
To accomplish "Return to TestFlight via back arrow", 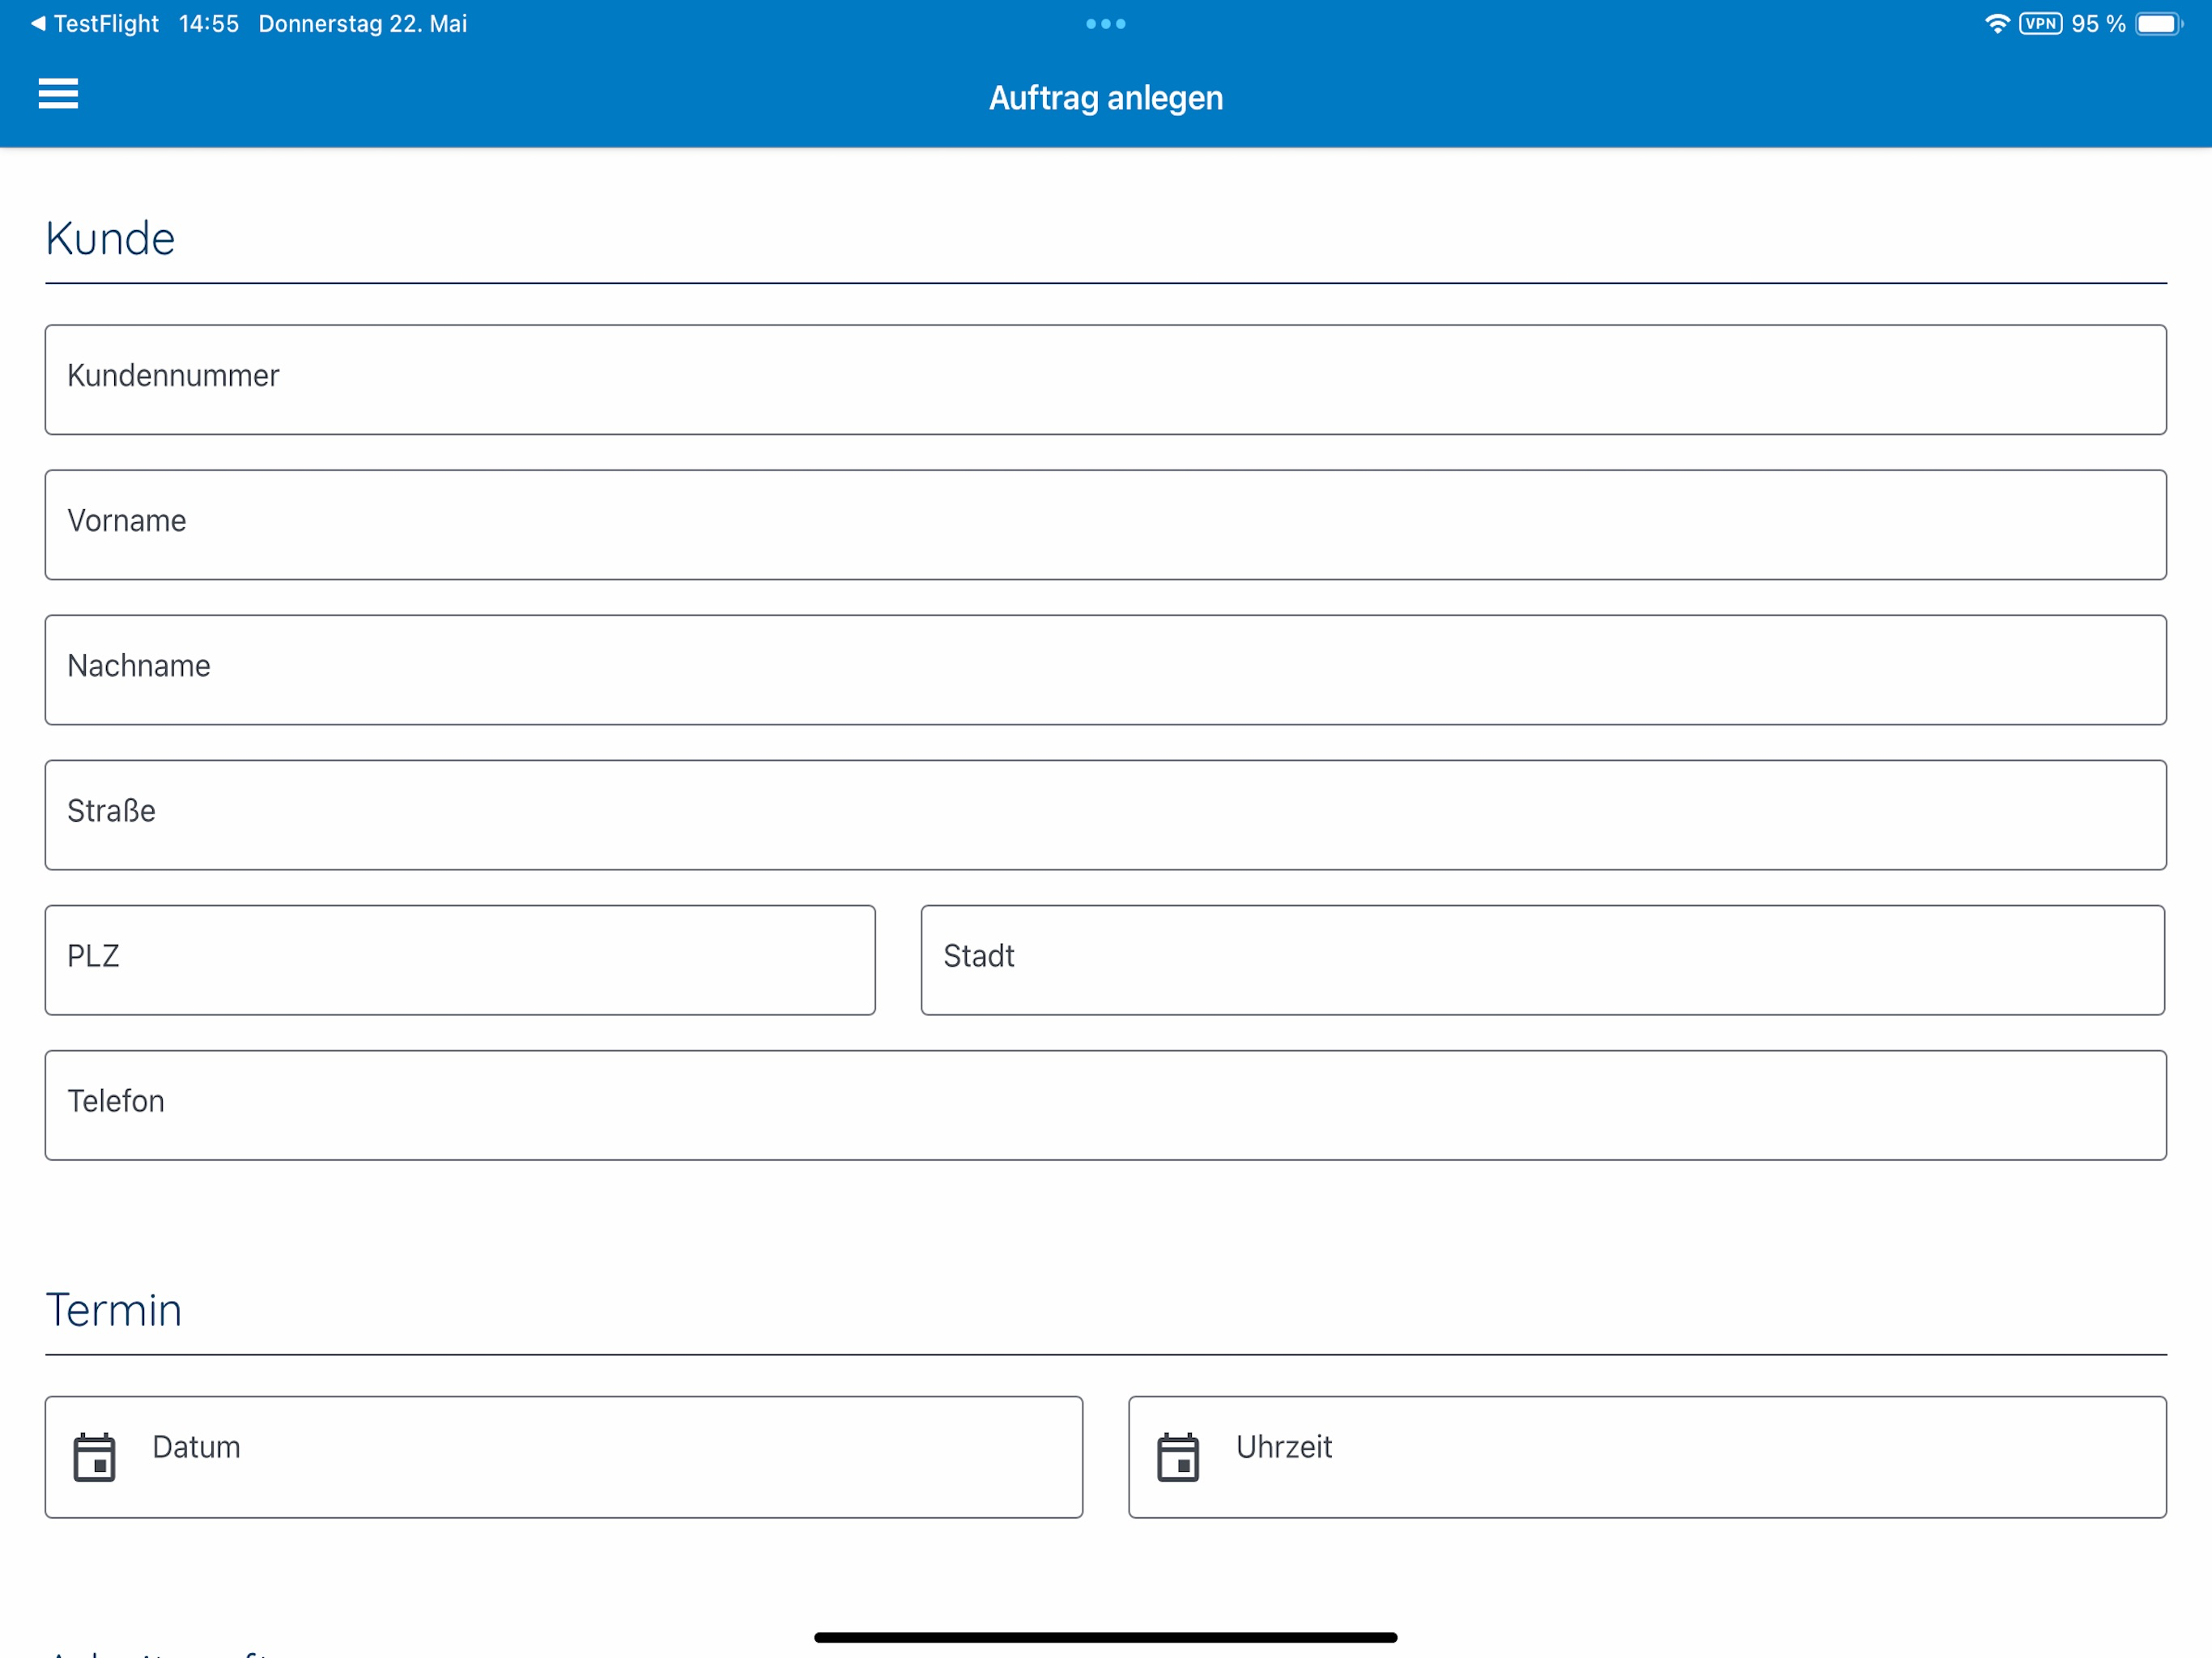I will pyautogui.click(x=94, y=23).
